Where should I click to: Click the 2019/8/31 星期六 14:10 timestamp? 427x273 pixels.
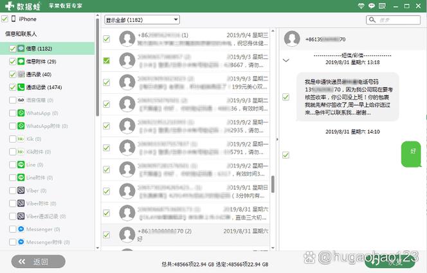[x=352, y=132]
